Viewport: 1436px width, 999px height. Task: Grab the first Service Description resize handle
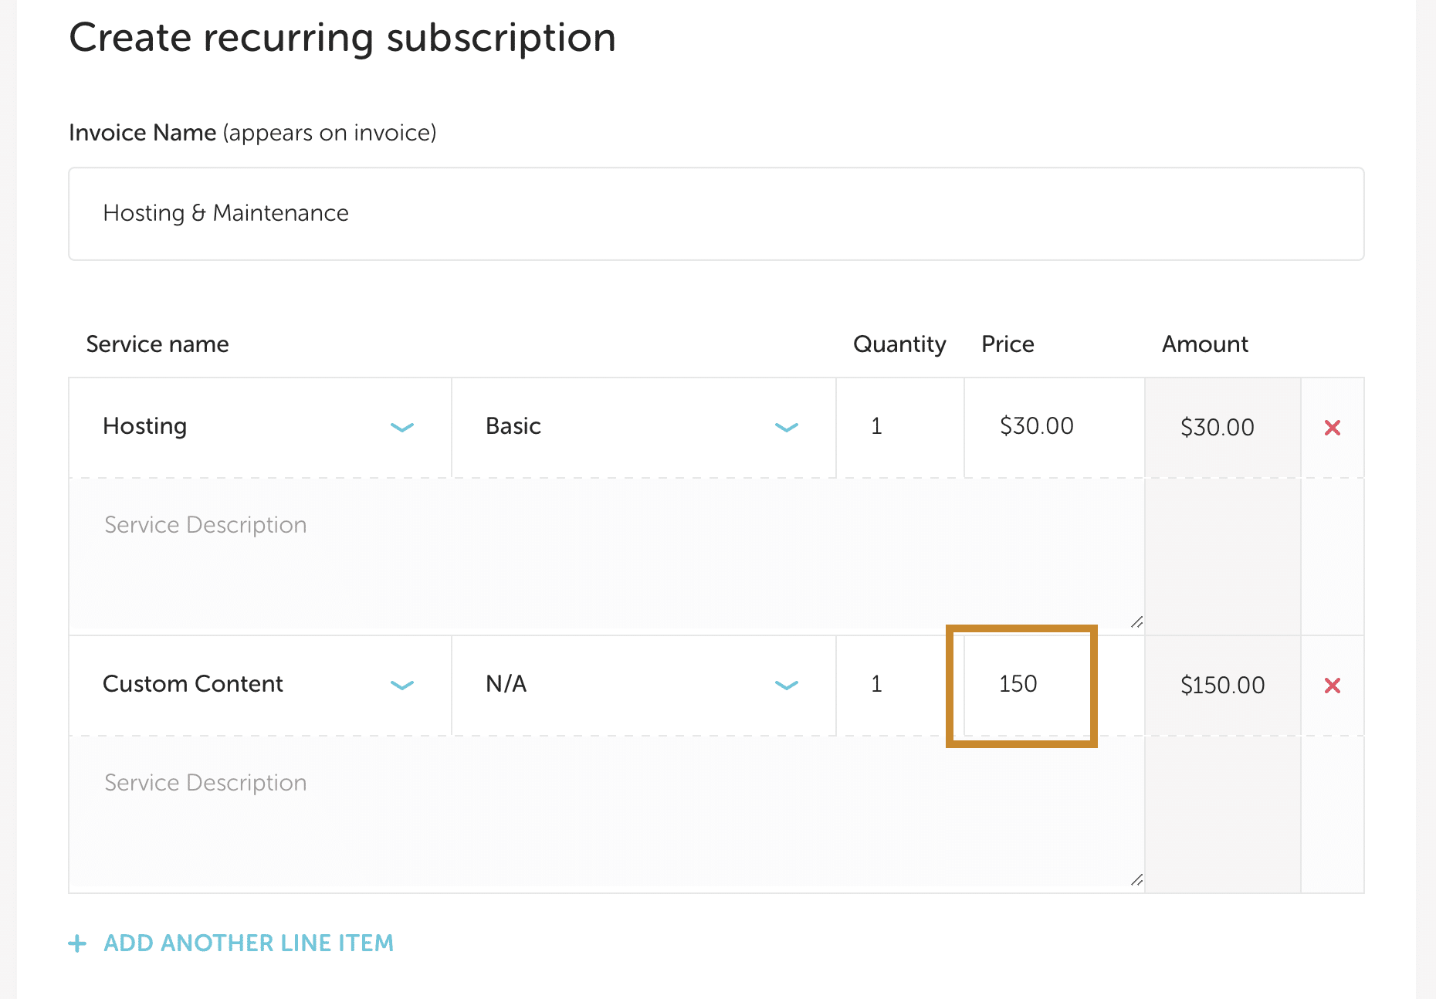pos(1136,622)
